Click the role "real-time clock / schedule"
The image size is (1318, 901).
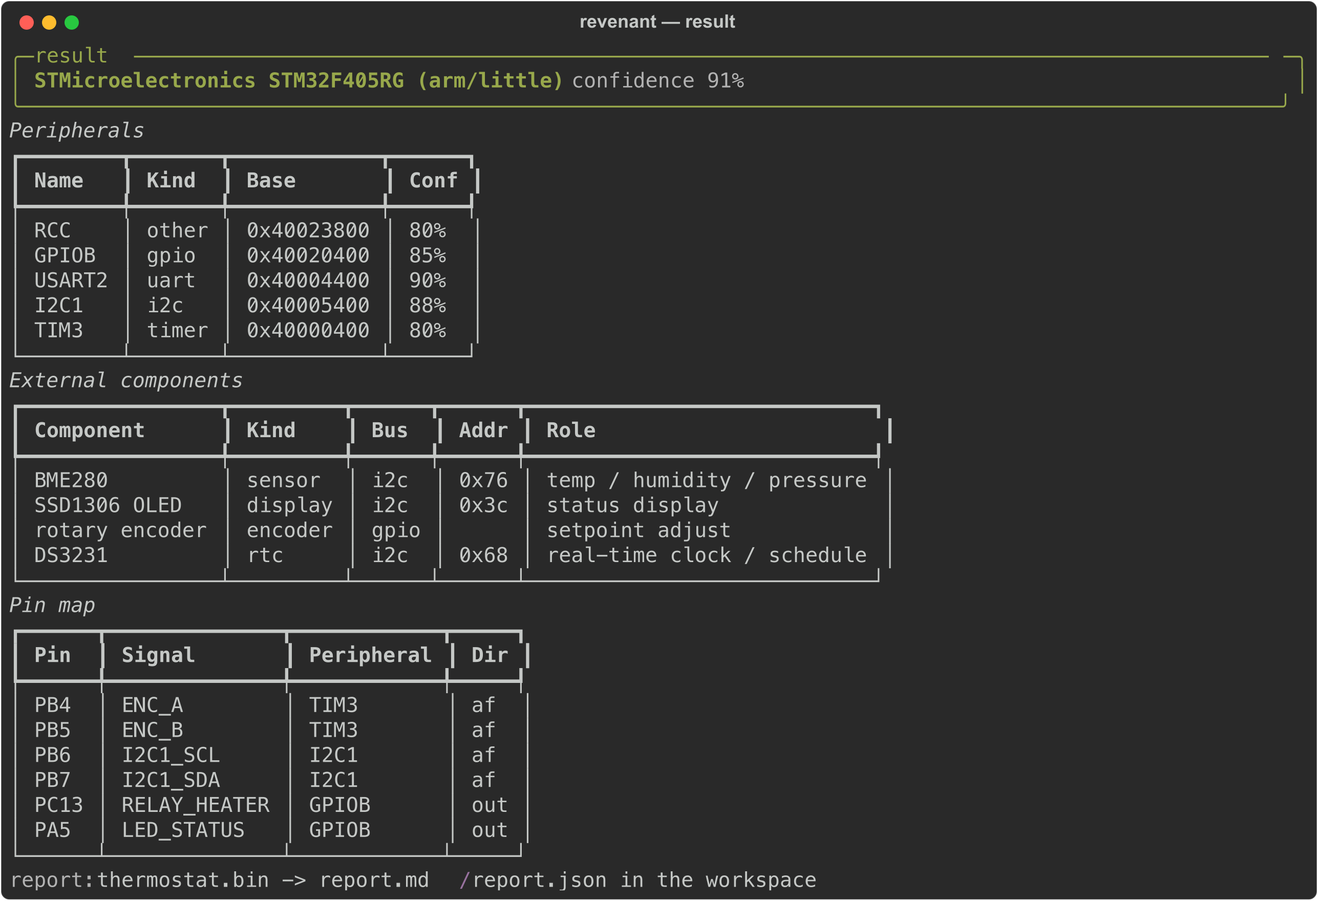(x=707, y=555)
